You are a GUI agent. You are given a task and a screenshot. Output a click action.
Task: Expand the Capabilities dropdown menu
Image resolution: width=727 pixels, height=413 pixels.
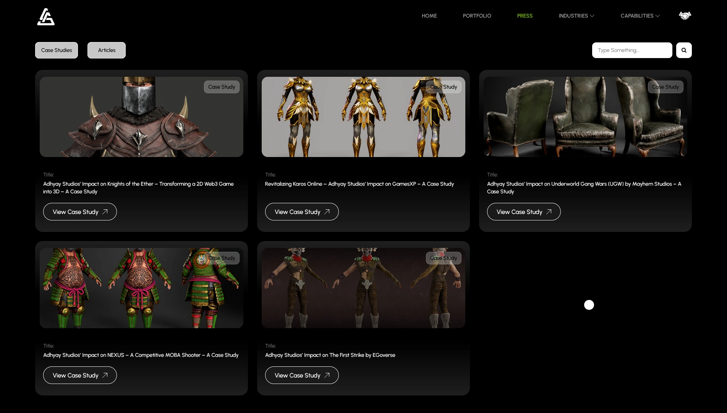[x=640, y=16]
